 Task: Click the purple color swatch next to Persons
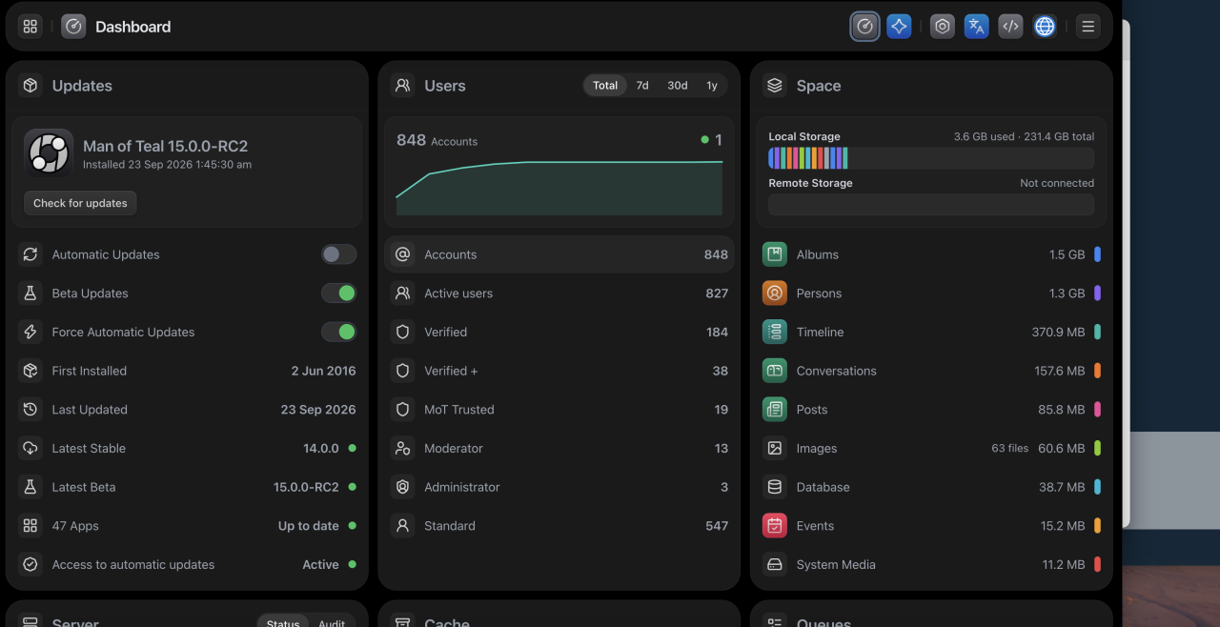tap(1097, 293)
